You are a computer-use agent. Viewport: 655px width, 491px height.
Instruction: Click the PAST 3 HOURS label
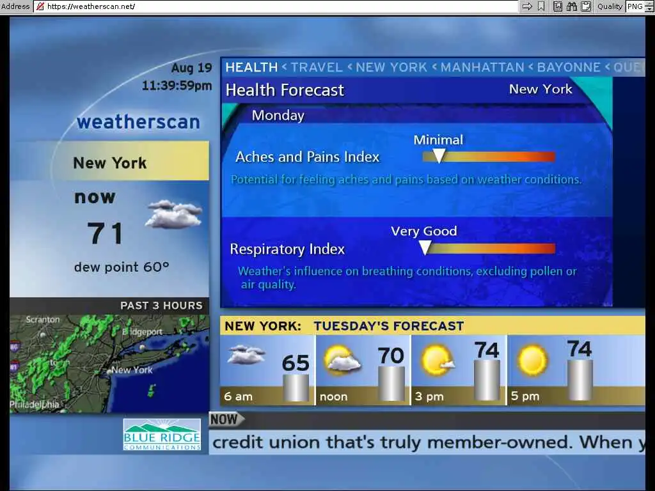click(x=161, y=306)
